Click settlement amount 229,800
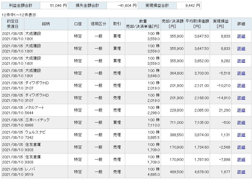Viewport: 252px width, 180px height. tap(177, 110)
